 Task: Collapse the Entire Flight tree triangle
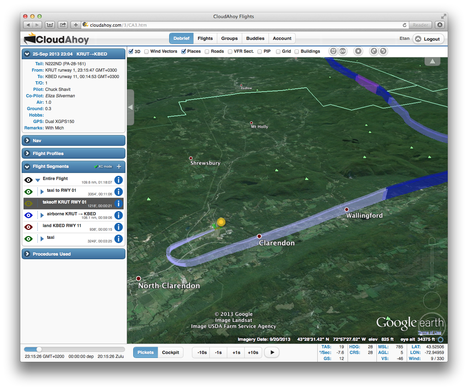38,180
